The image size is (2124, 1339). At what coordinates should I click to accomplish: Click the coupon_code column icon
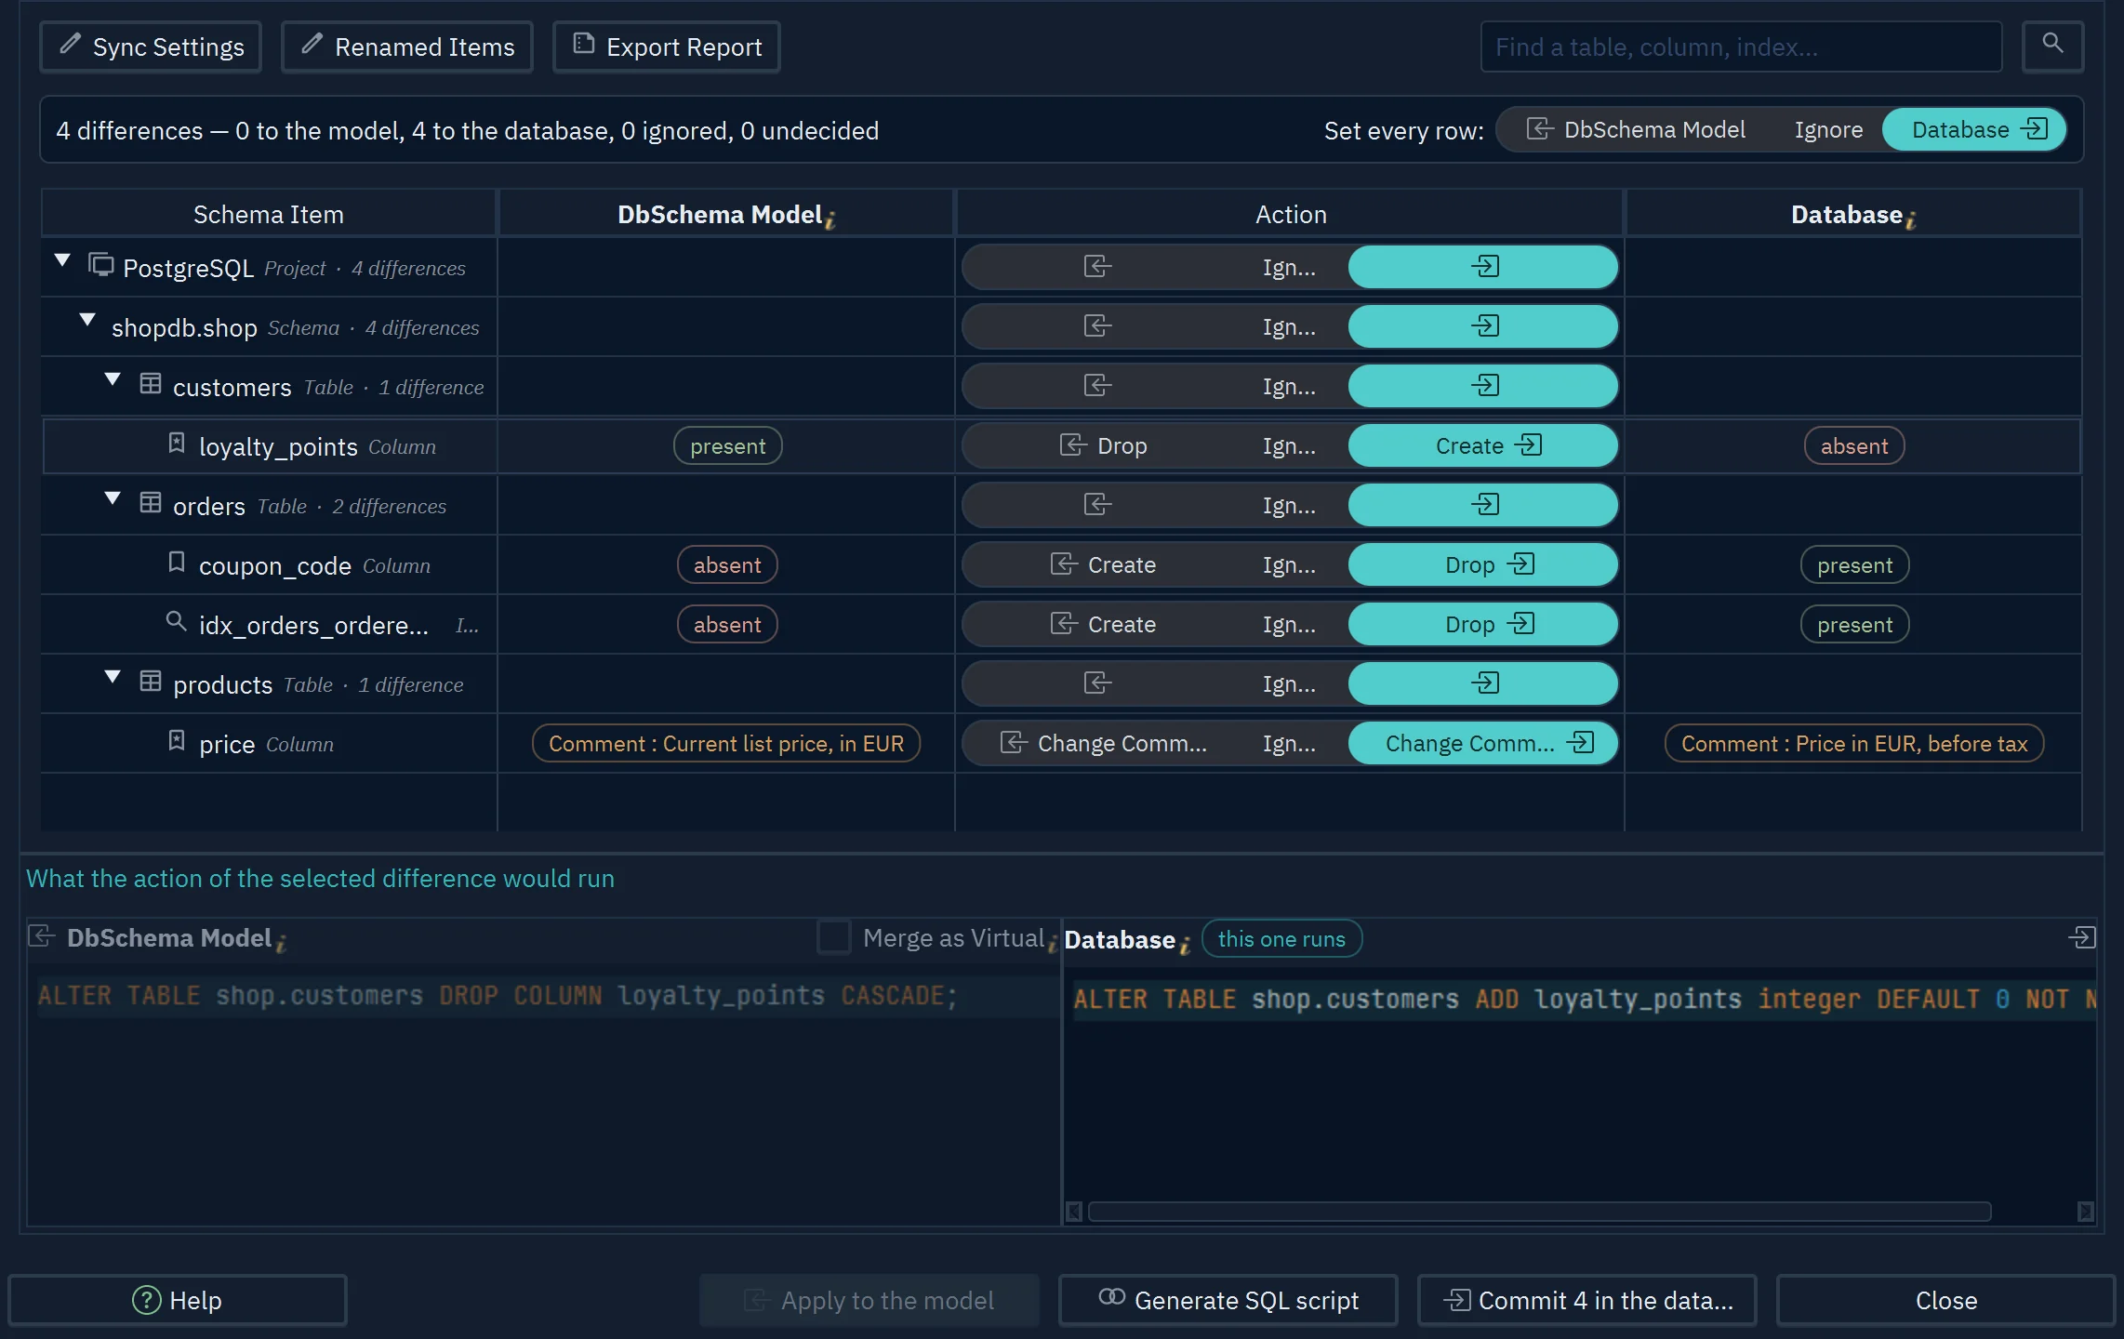[177, 563]
